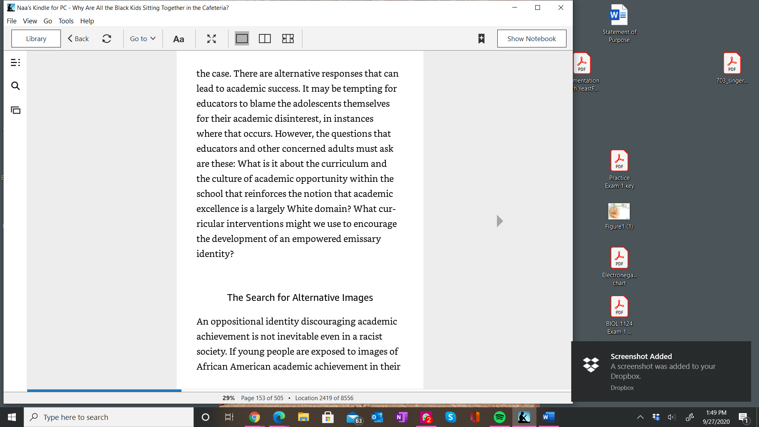Open OneNote from the taskbar
This screenshot has width=759, height=427.
pos(402,417)
